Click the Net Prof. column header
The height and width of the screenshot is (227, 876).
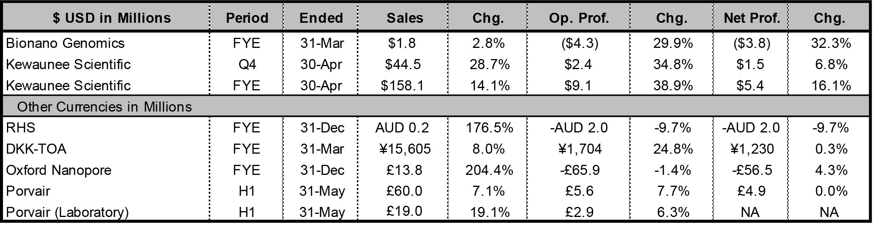click(x=752, y=18)
